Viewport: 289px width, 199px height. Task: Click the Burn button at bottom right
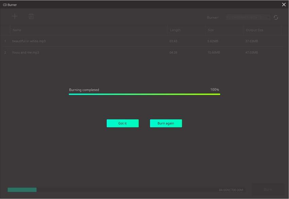tap(268, 189)
